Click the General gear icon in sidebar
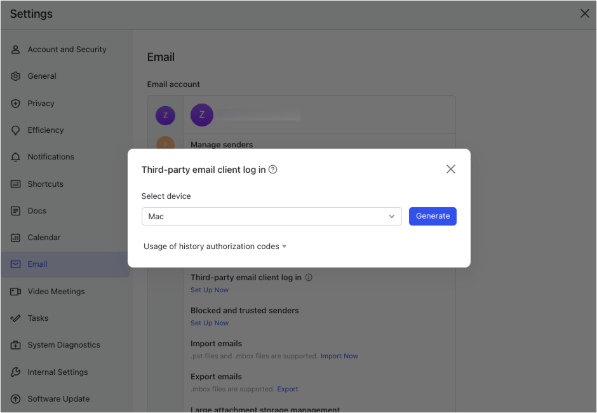Viewport: 597px width, 413px height. coord(16,76)
